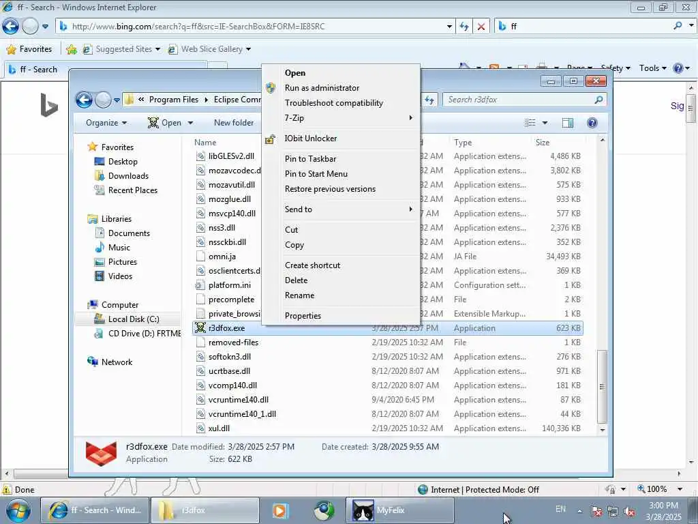The image size is (698, 524).
Task: Click the Open toolbar button with skull icon
Action: click(x=164, y=123)
